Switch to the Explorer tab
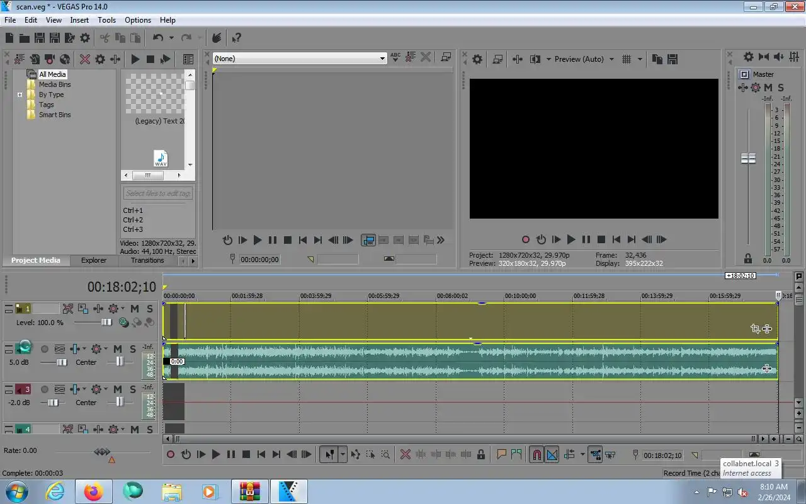806x504 pixels. pyautogui.click(x=94, y=260)
